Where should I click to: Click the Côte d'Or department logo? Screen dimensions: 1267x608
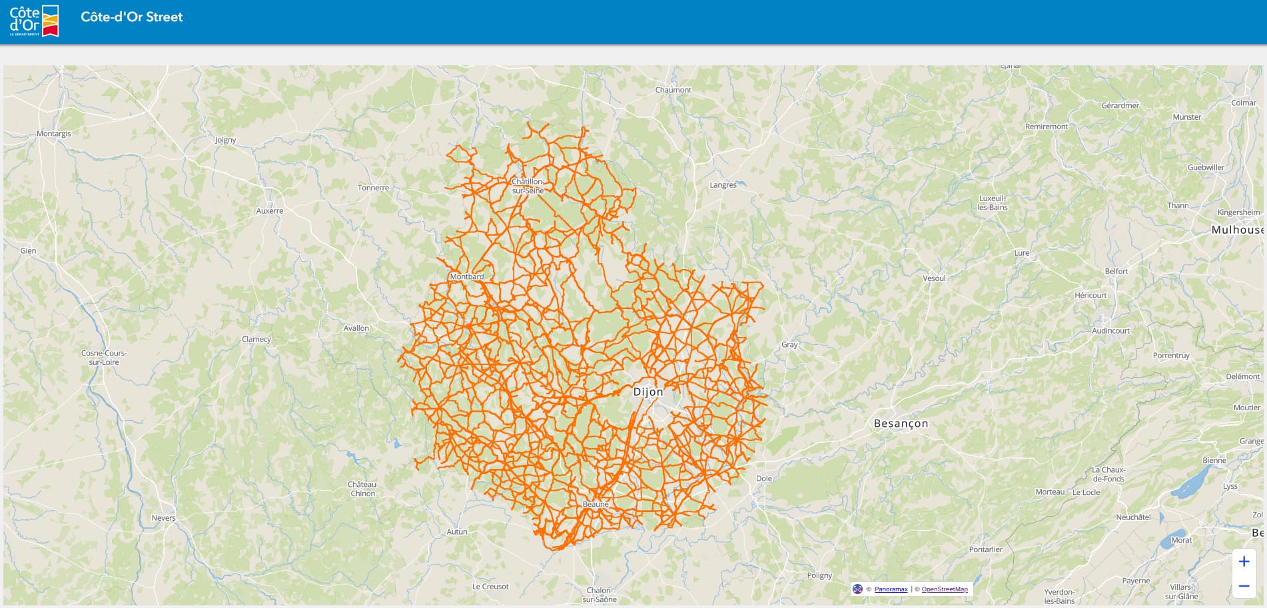coord(34,21)
